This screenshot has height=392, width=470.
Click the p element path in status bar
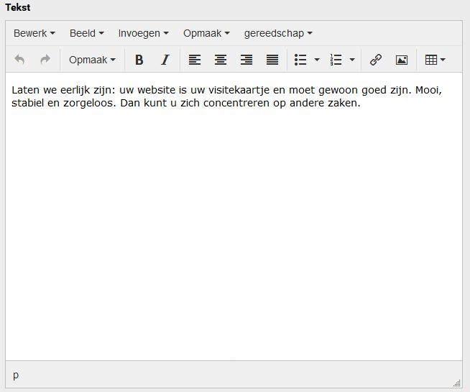click(16, 375)
